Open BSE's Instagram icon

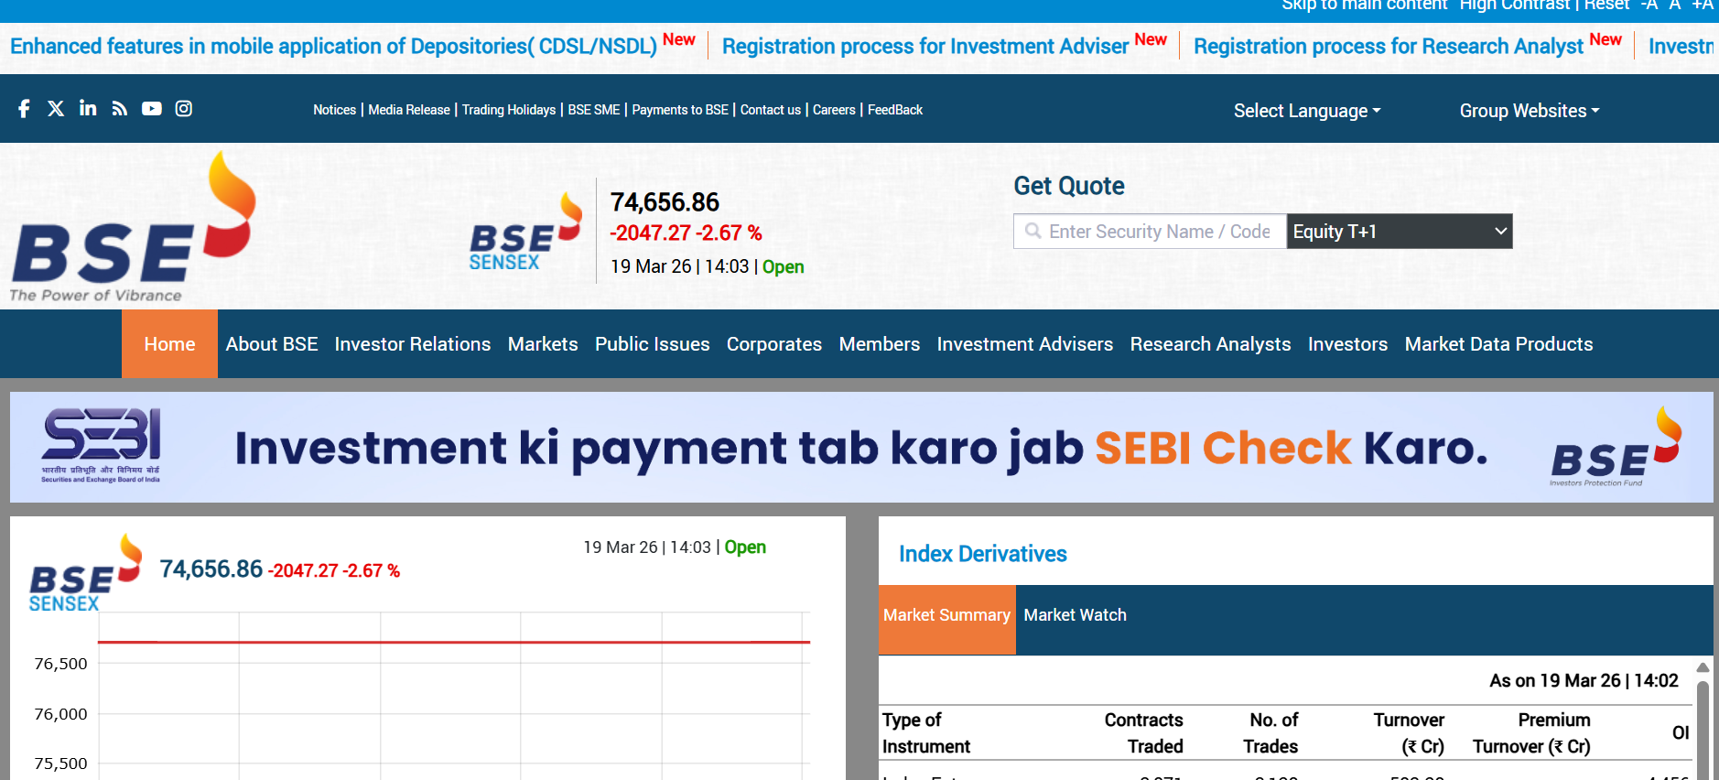point(184,109)
